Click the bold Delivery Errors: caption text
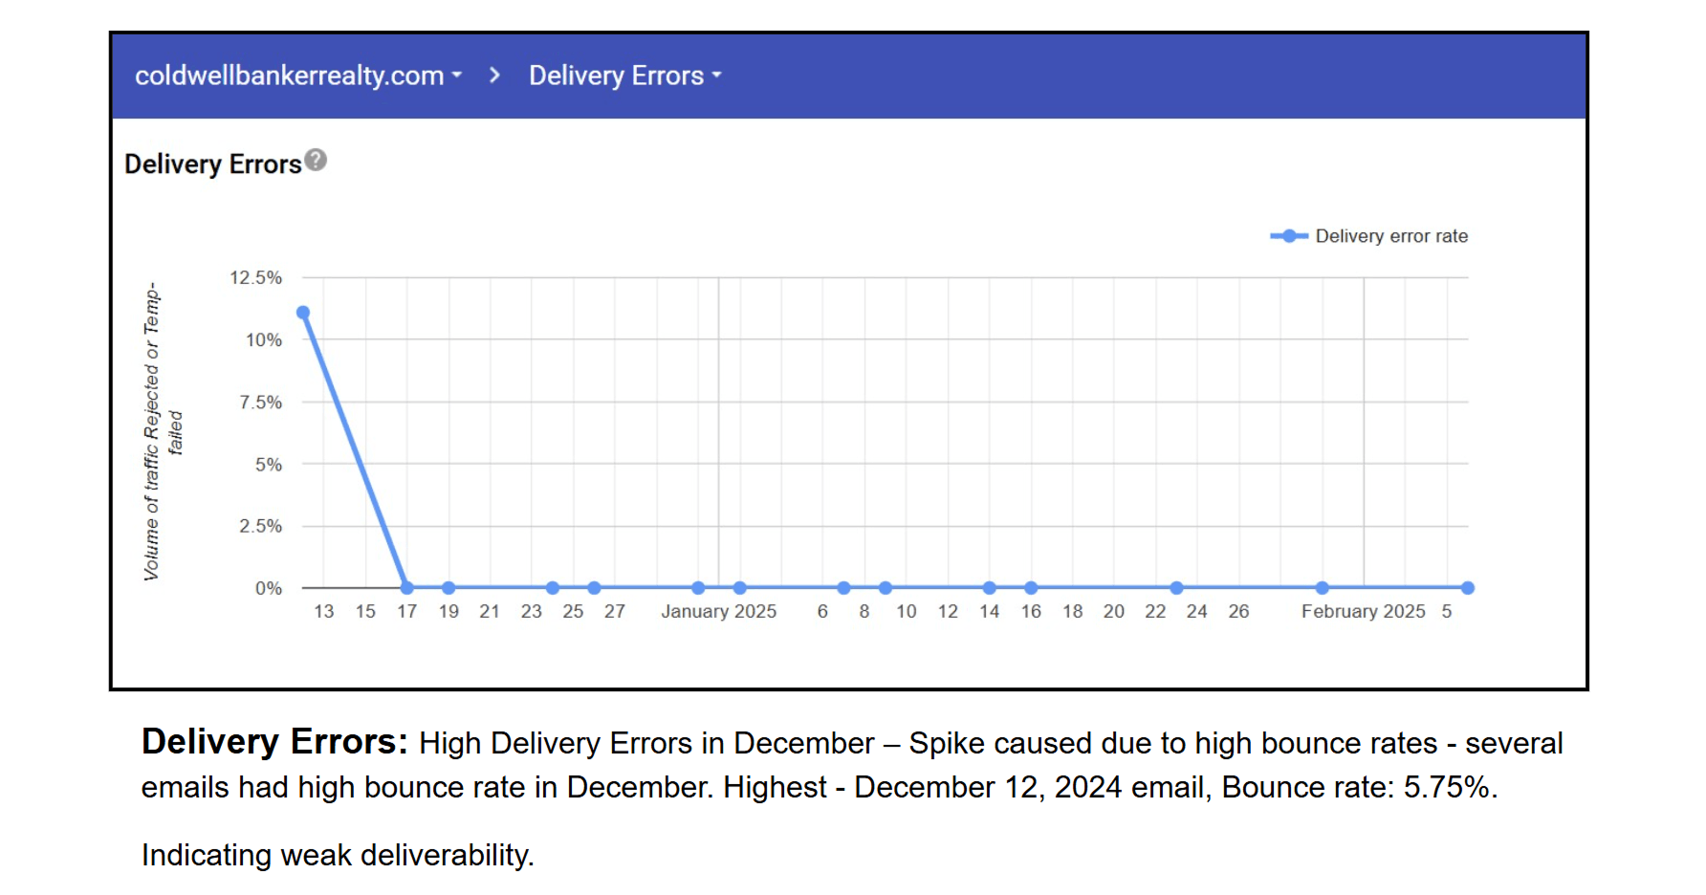 click(274, 742)
